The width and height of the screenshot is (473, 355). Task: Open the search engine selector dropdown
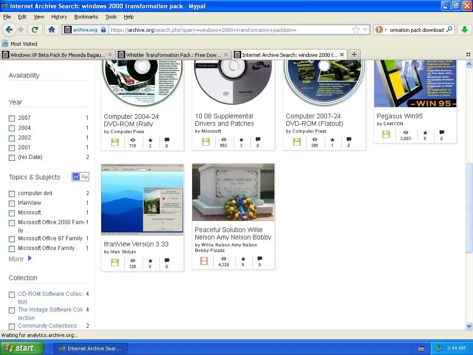tap(381, 30)
